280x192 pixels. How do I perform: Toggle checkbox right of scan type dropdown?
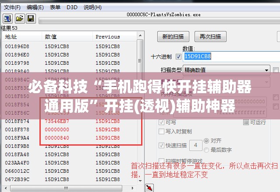(276, 70)
